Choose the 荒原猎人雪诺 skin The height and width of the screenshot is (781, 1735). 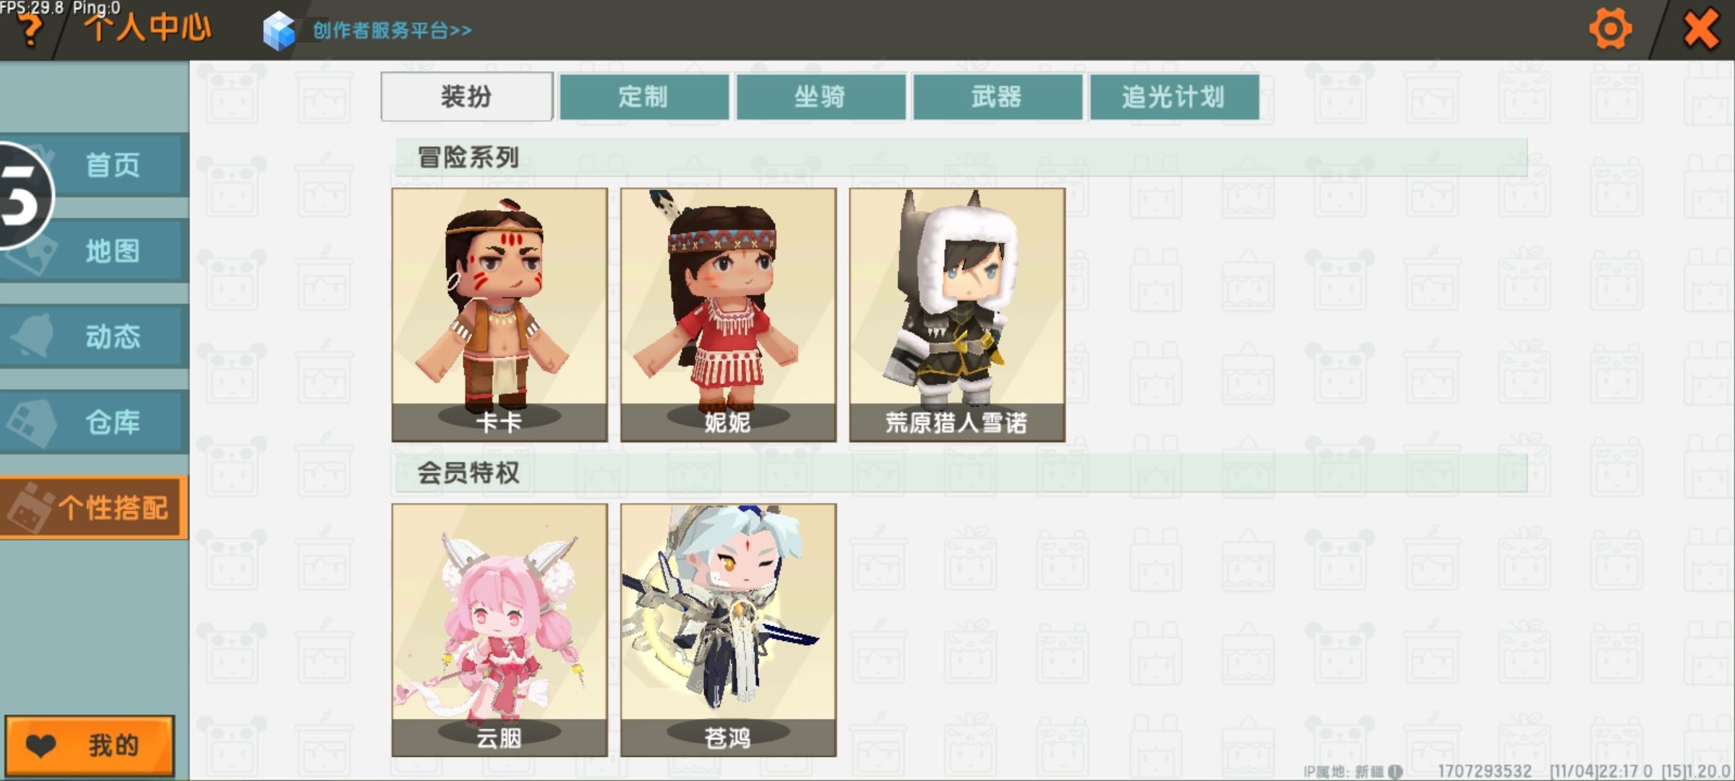pos(957,315)
